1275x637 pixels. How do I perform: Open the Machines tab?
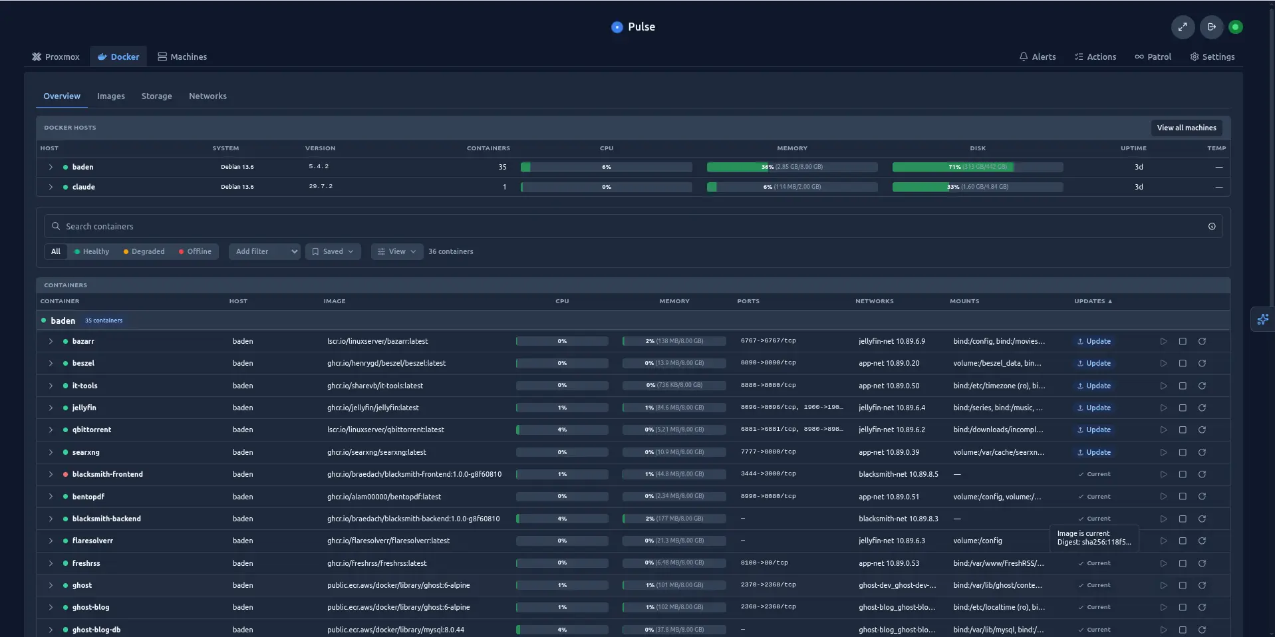point(182,57)
